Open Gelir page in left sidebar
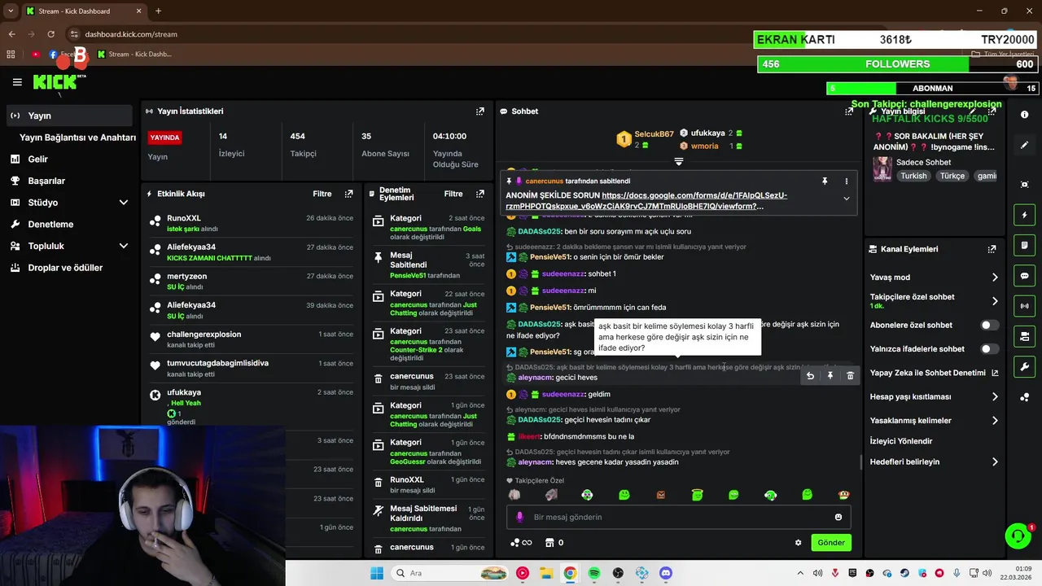 pyautogui.click(x=69, y=160)
